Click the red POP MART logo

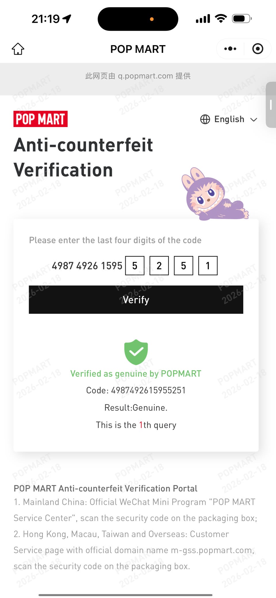point(41,119)
